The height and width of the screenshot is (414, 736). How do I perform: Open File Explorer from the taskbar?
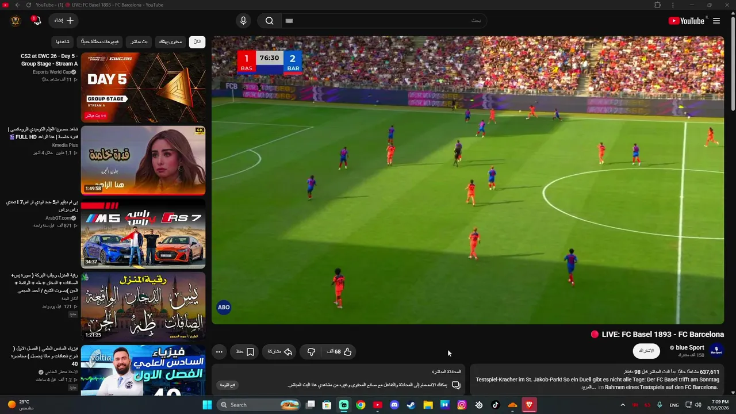tap(428, 405)
